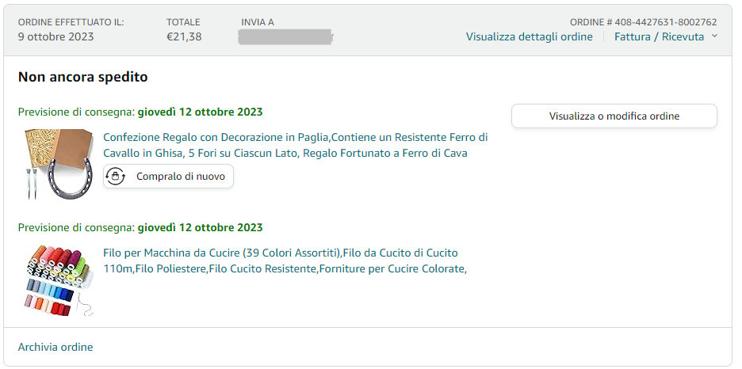Click the order date 9 ottobre 2023
This screenshot has height=369, width=742.
[55, 36]
